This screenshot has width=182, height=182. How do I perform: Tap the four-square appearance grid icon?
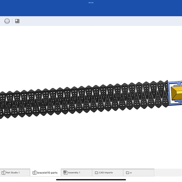click(17, 21)
